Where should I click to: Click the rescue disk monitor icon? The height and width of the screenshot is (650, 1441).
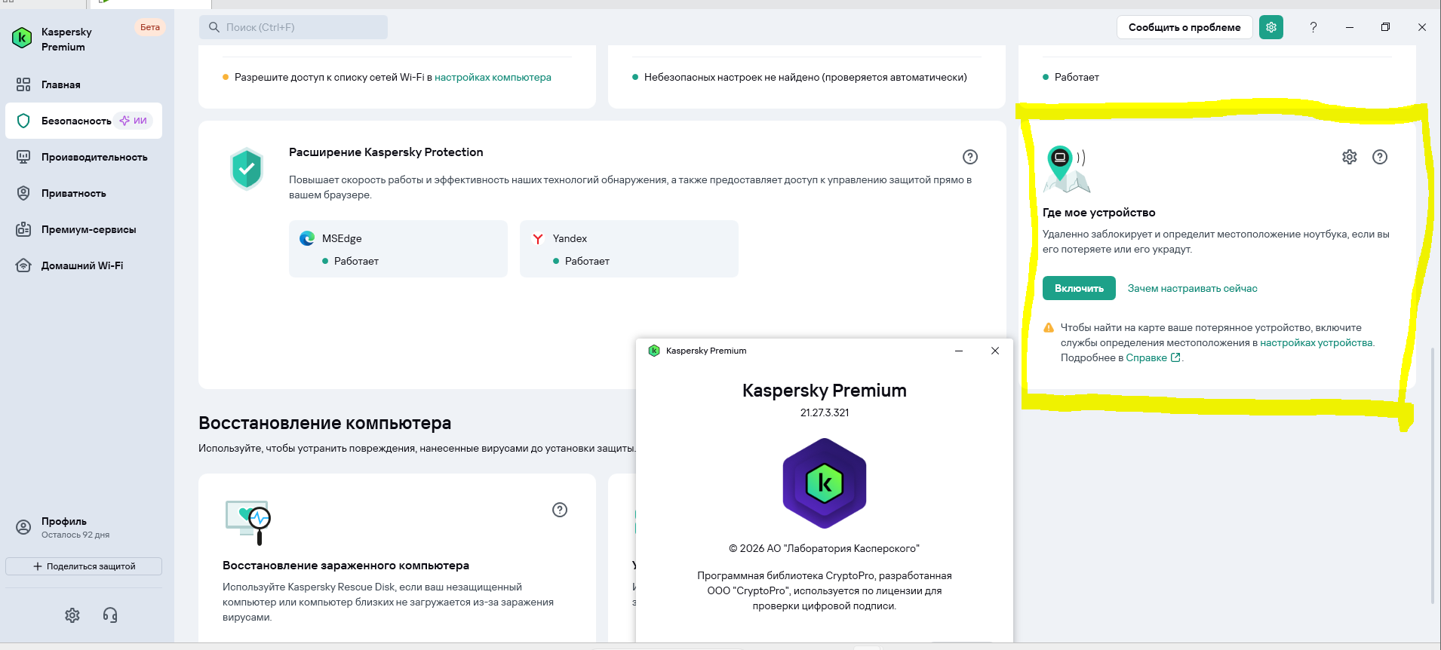tap(247, 522)
